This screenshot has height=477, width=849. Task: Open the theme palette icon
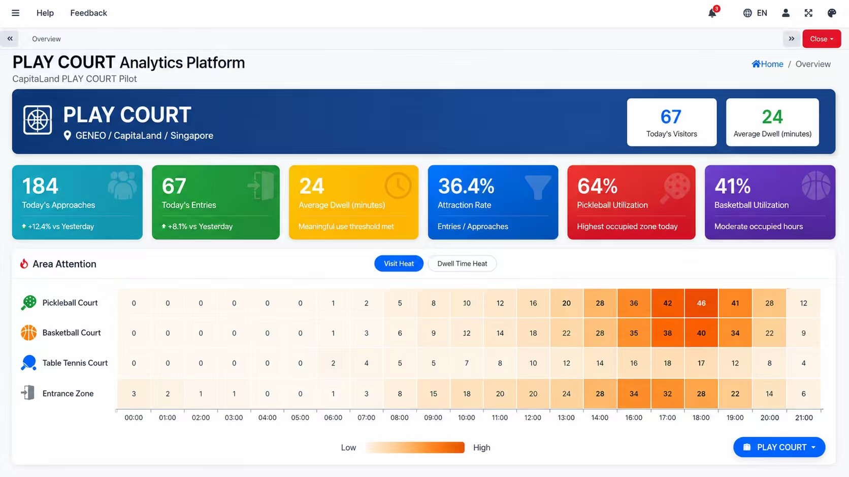[x=832, y=13]
